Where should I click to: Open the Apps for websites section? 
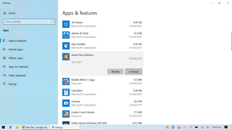[x=29, y=67]
